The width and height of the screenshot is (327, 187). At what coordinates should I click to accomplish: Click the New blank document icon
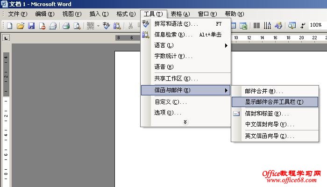(10, 26)
